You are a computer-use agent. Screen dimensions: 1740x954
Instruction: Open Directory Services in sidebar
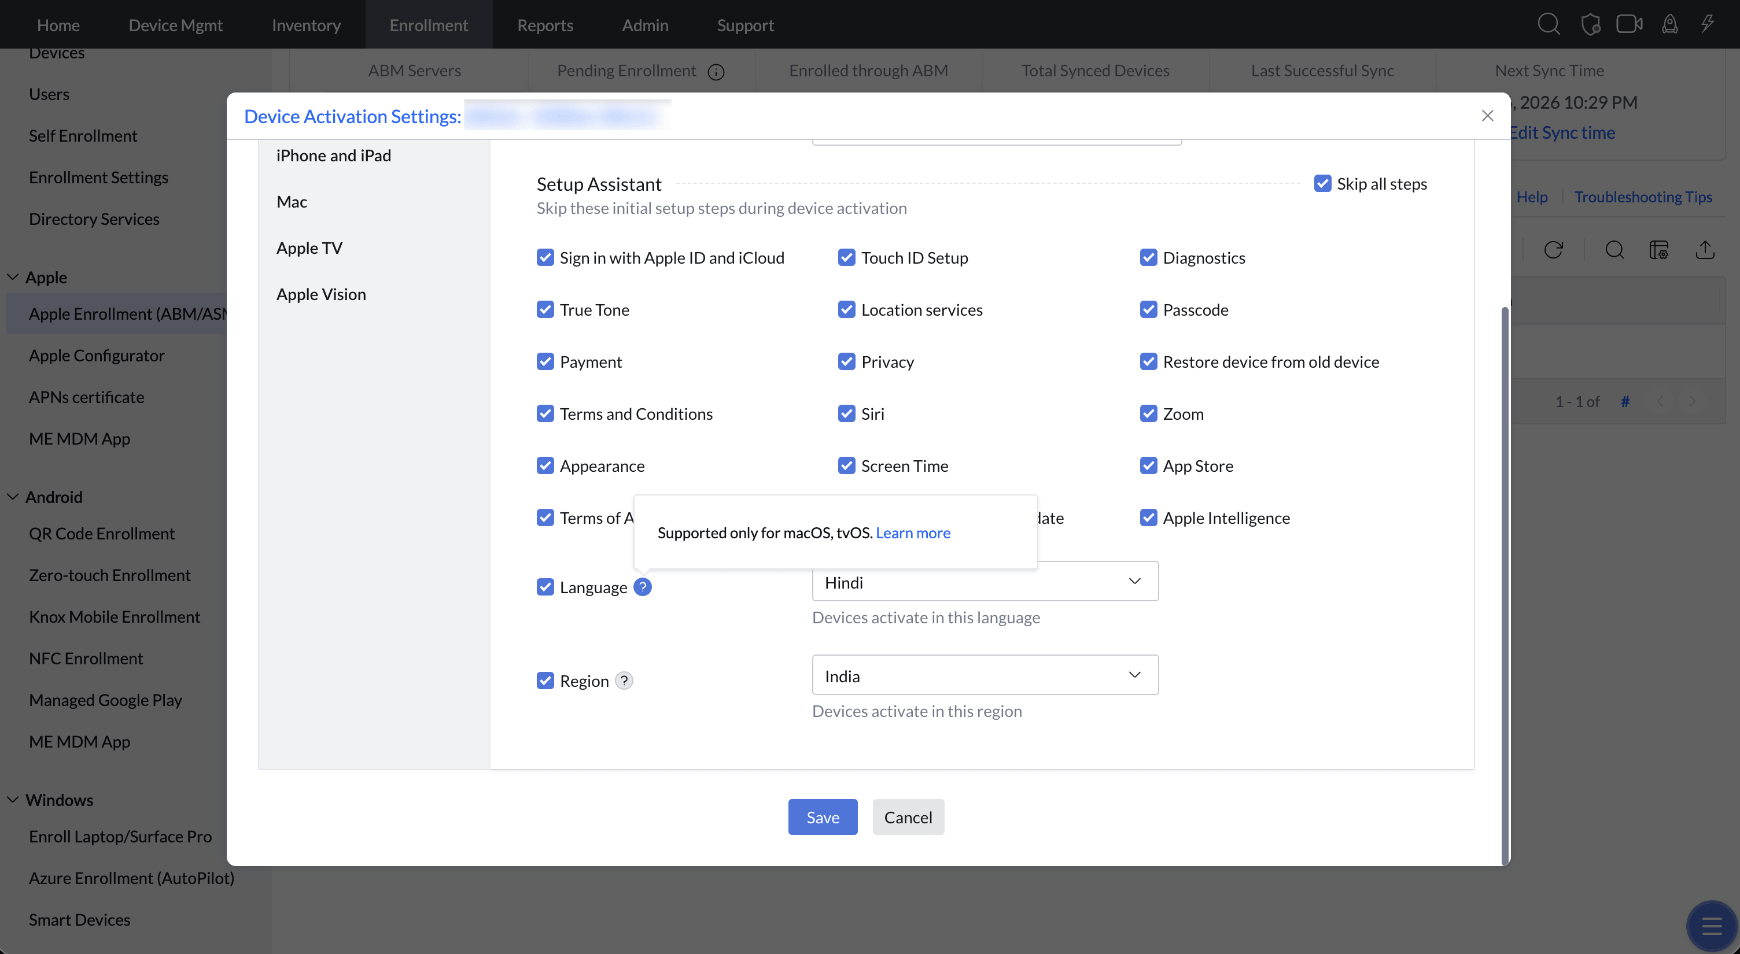[x=94, y=219]
